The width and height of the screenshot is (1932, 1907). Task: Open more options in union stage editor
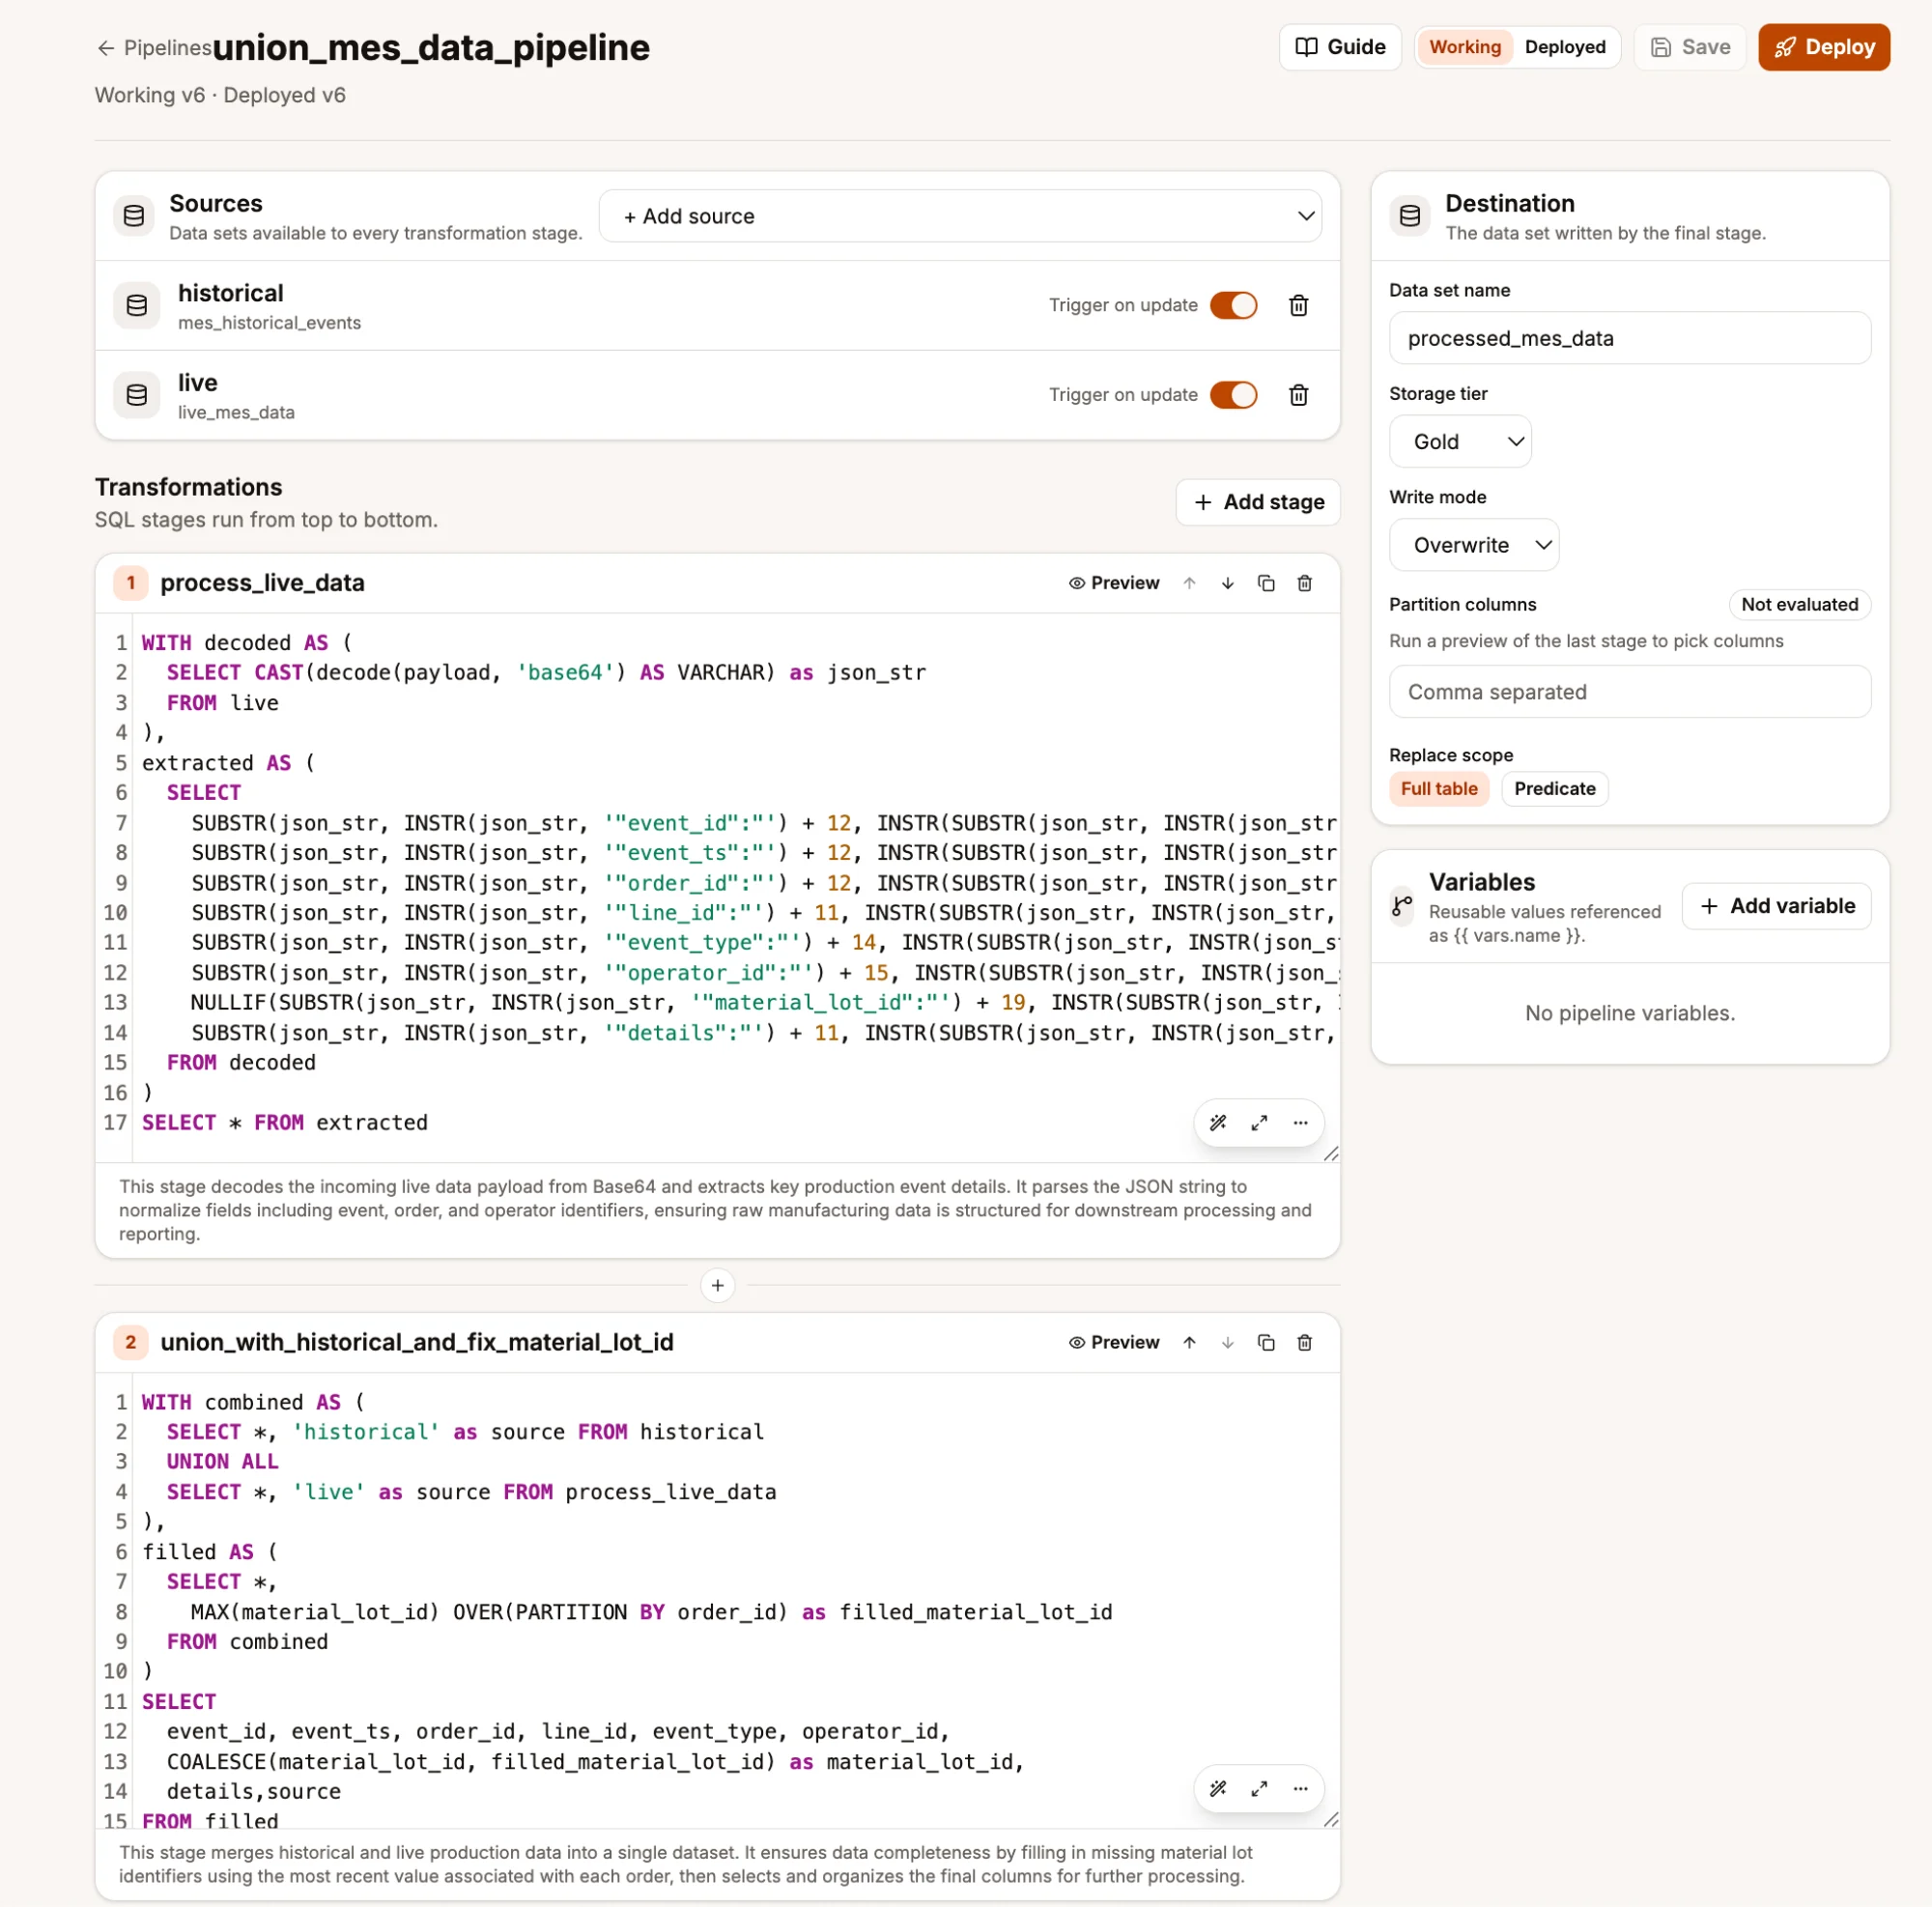[1300, 1789]
